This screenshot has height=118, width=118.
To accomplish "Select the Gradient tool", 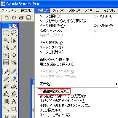I will pos(6,101).
